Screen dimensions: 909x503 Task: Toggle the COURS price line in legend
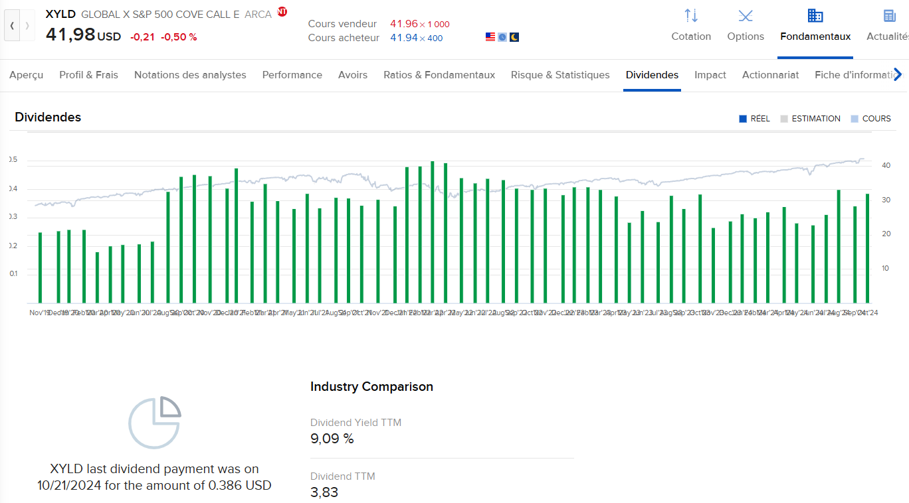(870, 119)
